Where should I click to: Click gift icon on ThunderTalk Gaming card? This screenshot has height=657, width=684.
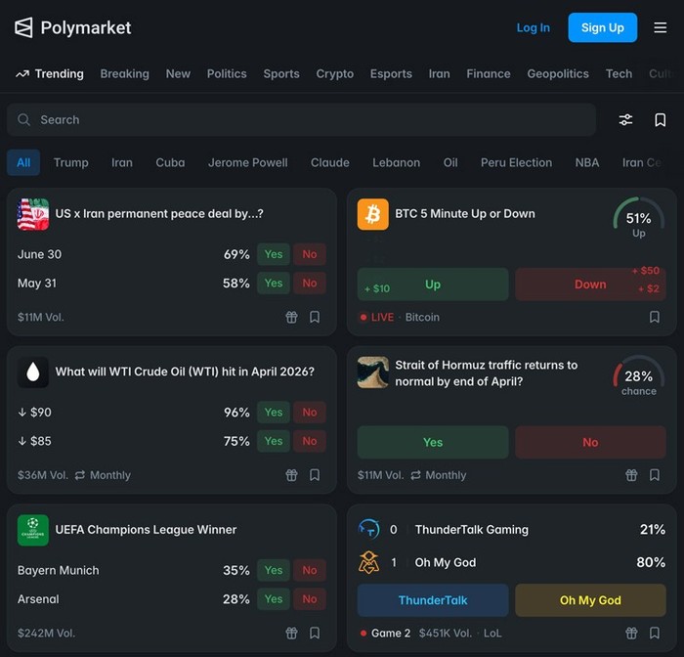click(631, 633)
